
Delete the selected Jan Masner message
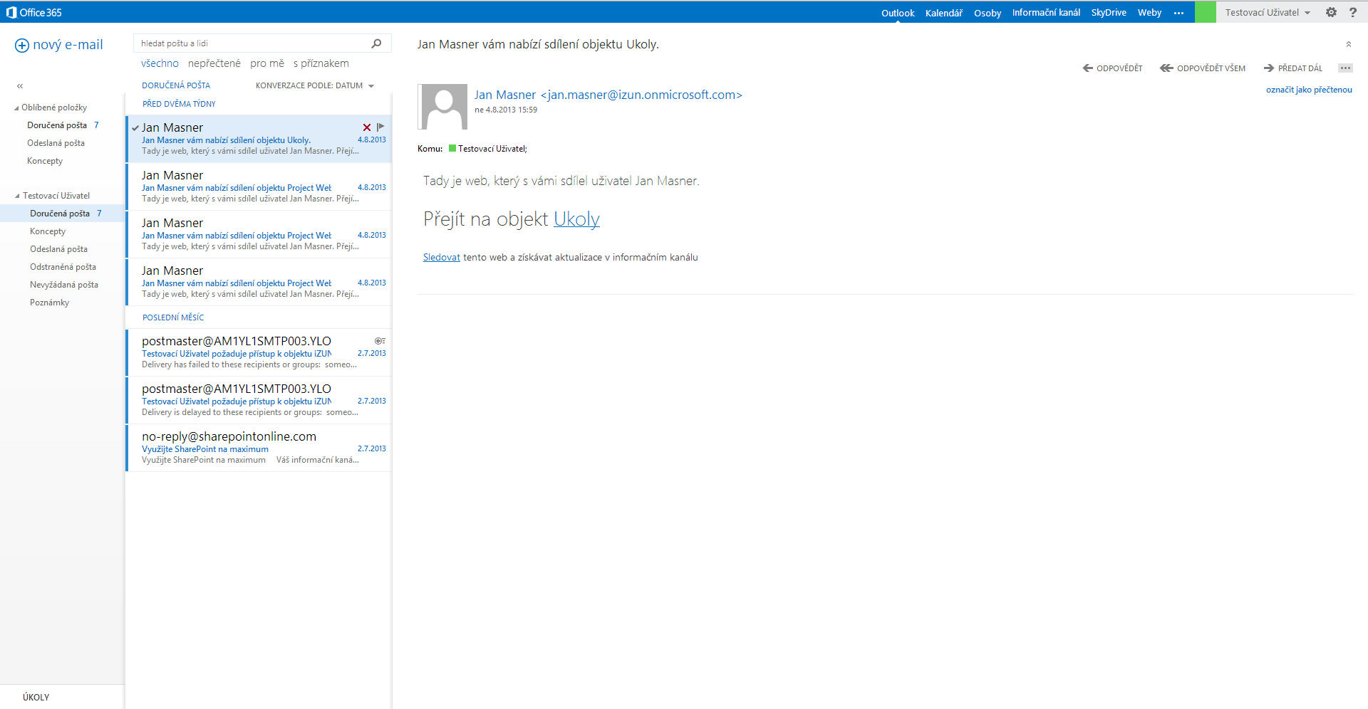[367, 127]
